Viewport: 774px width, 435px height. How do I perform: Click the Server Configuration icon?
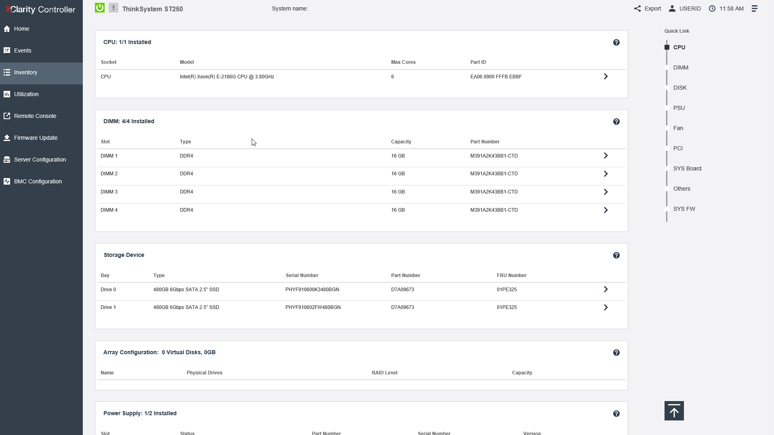(x=7, y=160)
